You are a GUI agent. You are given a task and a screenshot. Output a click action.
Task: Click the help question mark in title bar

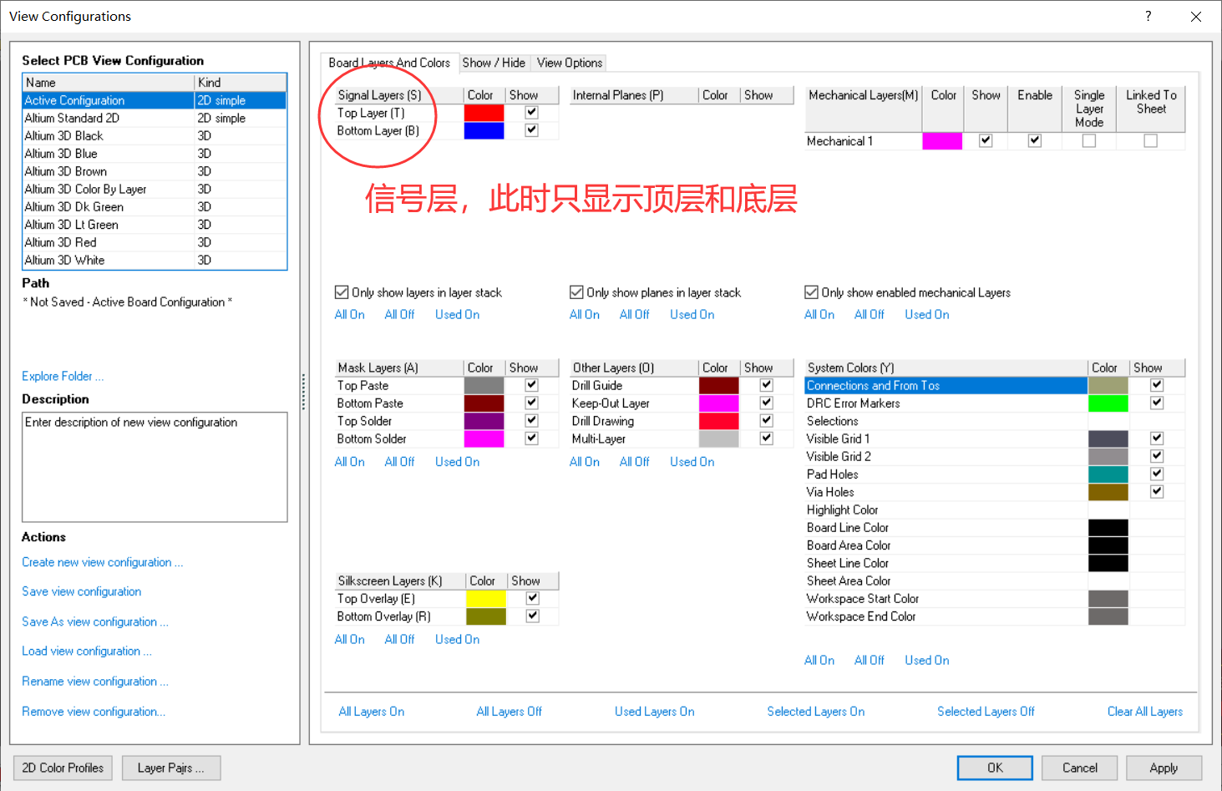(x=1148, y=16)
